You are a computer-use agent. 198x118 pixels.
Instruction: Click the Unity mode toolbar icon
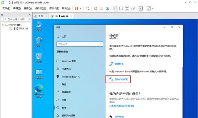(x=133, y=9)
